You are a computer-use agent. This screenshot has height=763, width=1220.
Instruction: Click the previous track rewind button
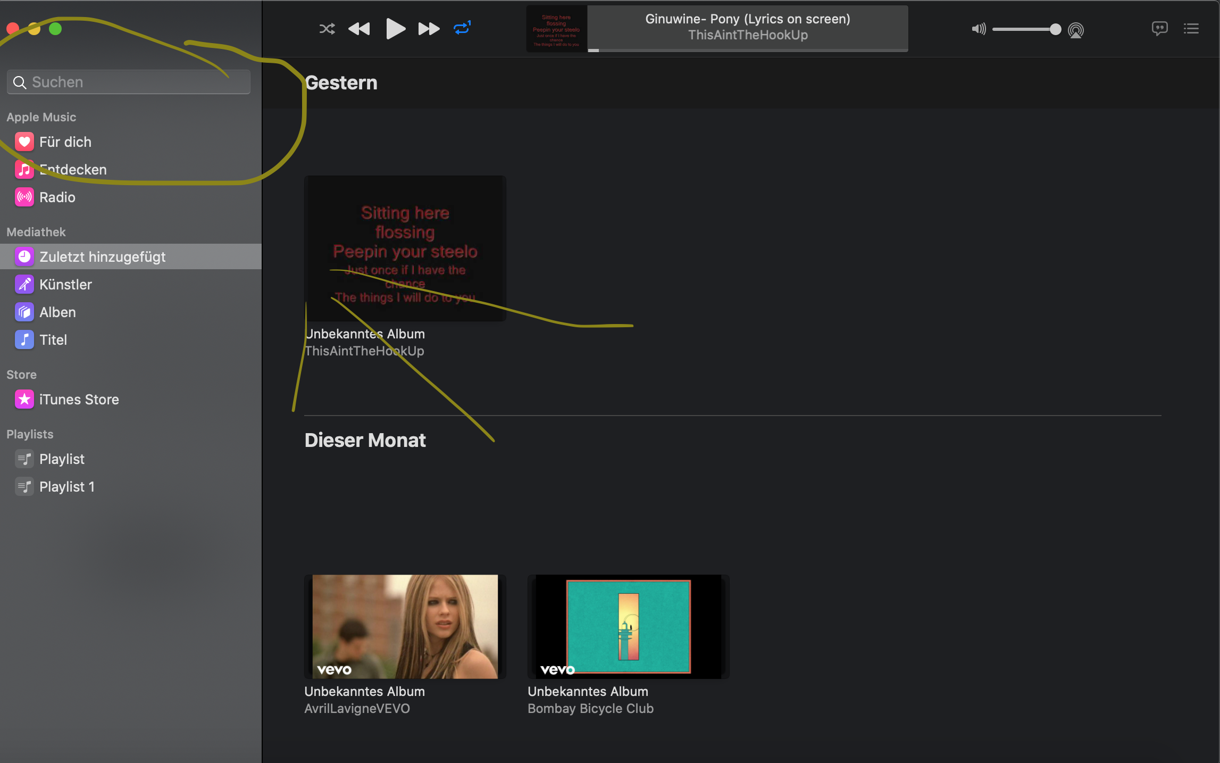coord(359,29)
